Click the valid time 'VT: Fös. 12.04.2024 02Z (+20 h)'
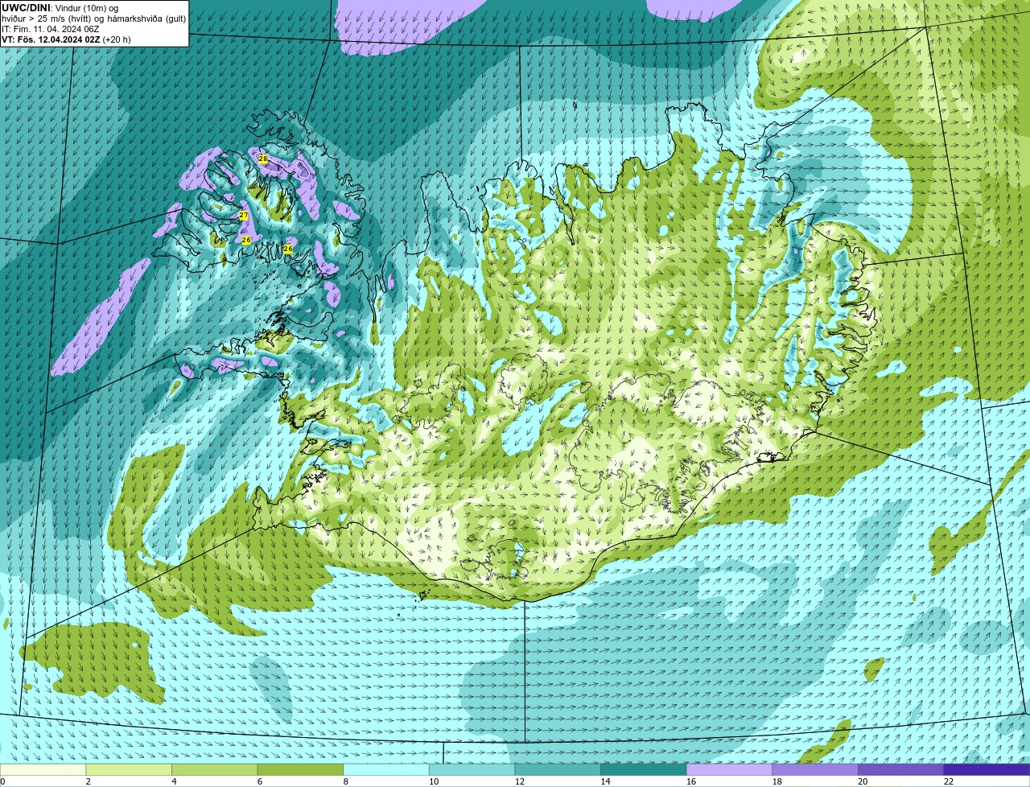Screen dimensions: 1030x787 [66, 39]
